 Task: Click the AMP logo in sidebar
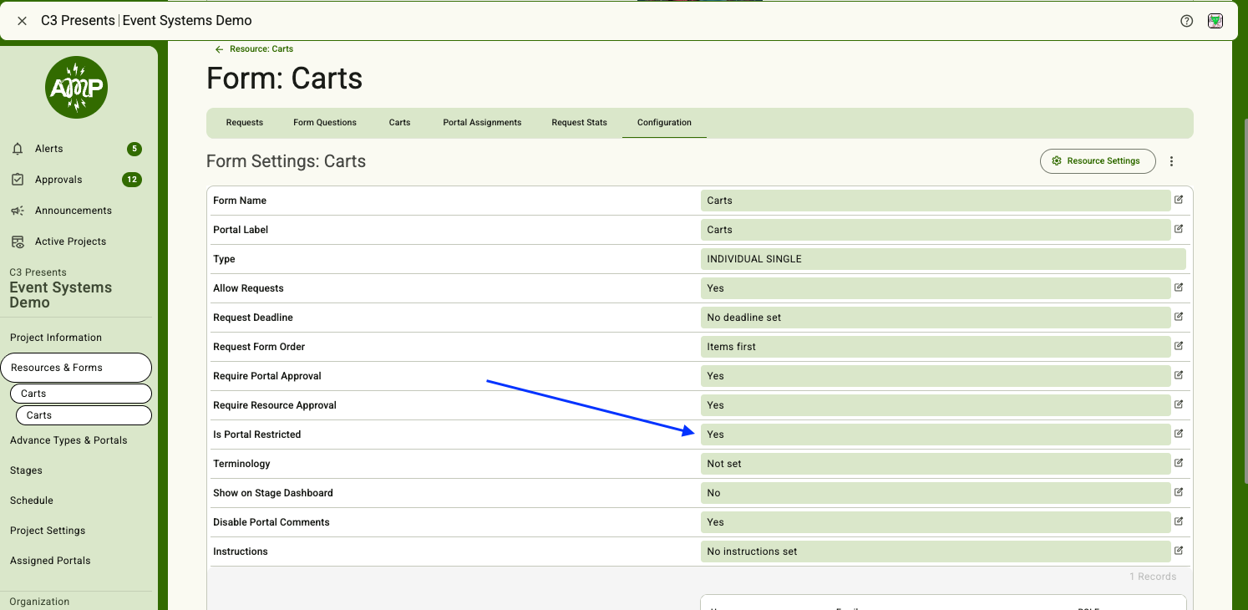pyautogui.click(x=76, y=87)
